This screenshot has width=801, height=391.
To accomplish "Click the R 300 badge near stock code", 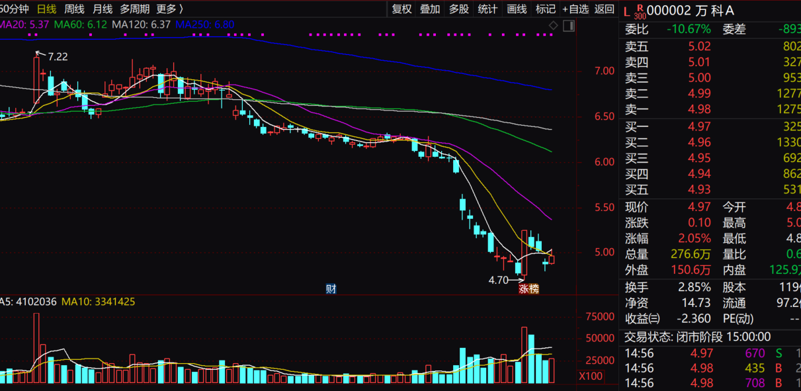I will [640, 11].
